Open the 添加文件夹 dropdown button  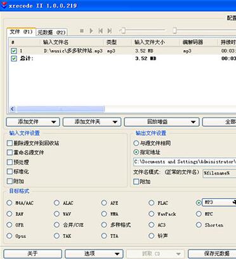coord(92,122)
